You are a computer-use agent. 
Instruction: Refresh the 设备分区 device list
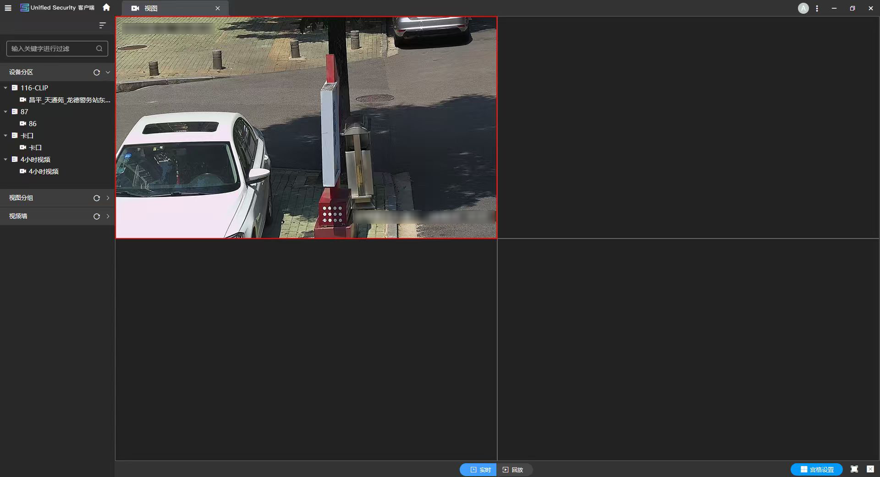(97, 72)
